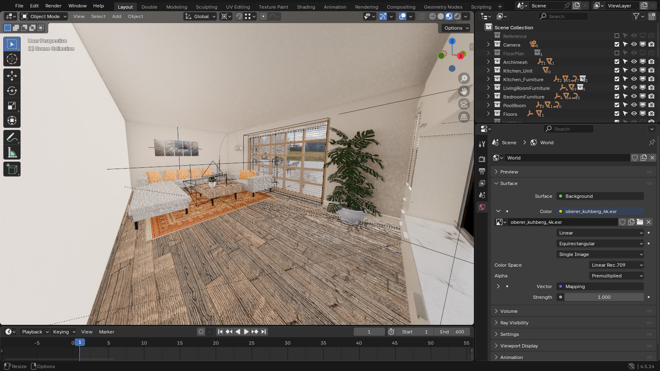Screen dimensions: 660x371
Task: Open the View Layer properties tab icon
Action: point(482,183)
